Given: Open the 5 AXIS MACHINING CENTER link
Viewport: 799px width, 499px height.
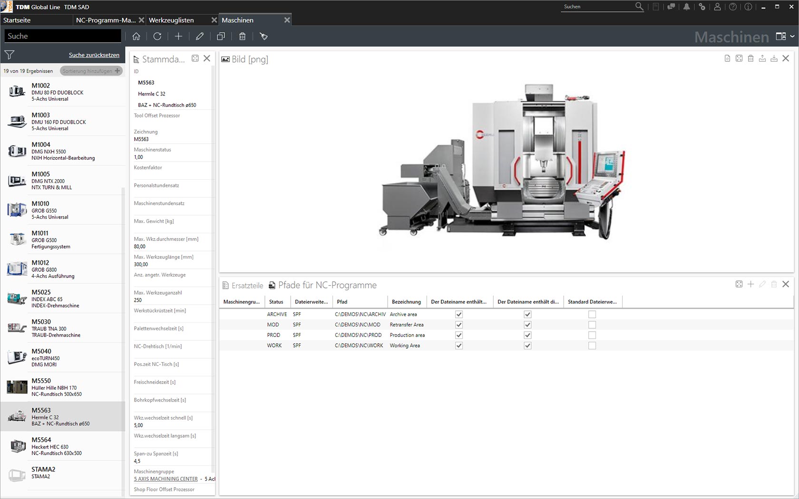Looking at the screenshot, I should point(166,479).
